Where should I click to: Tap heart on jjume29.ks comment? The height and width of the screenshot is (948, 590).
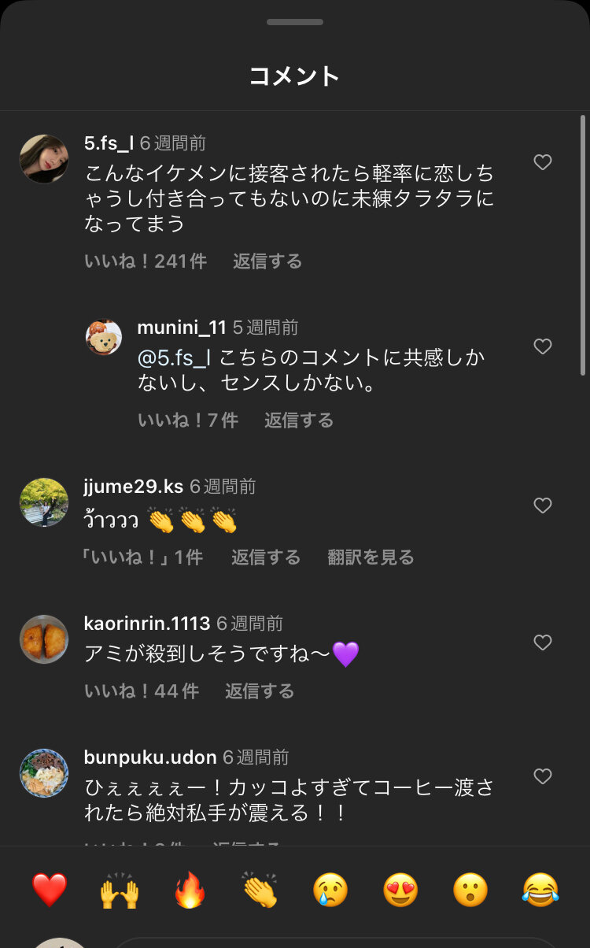click(x=543, y=505)
